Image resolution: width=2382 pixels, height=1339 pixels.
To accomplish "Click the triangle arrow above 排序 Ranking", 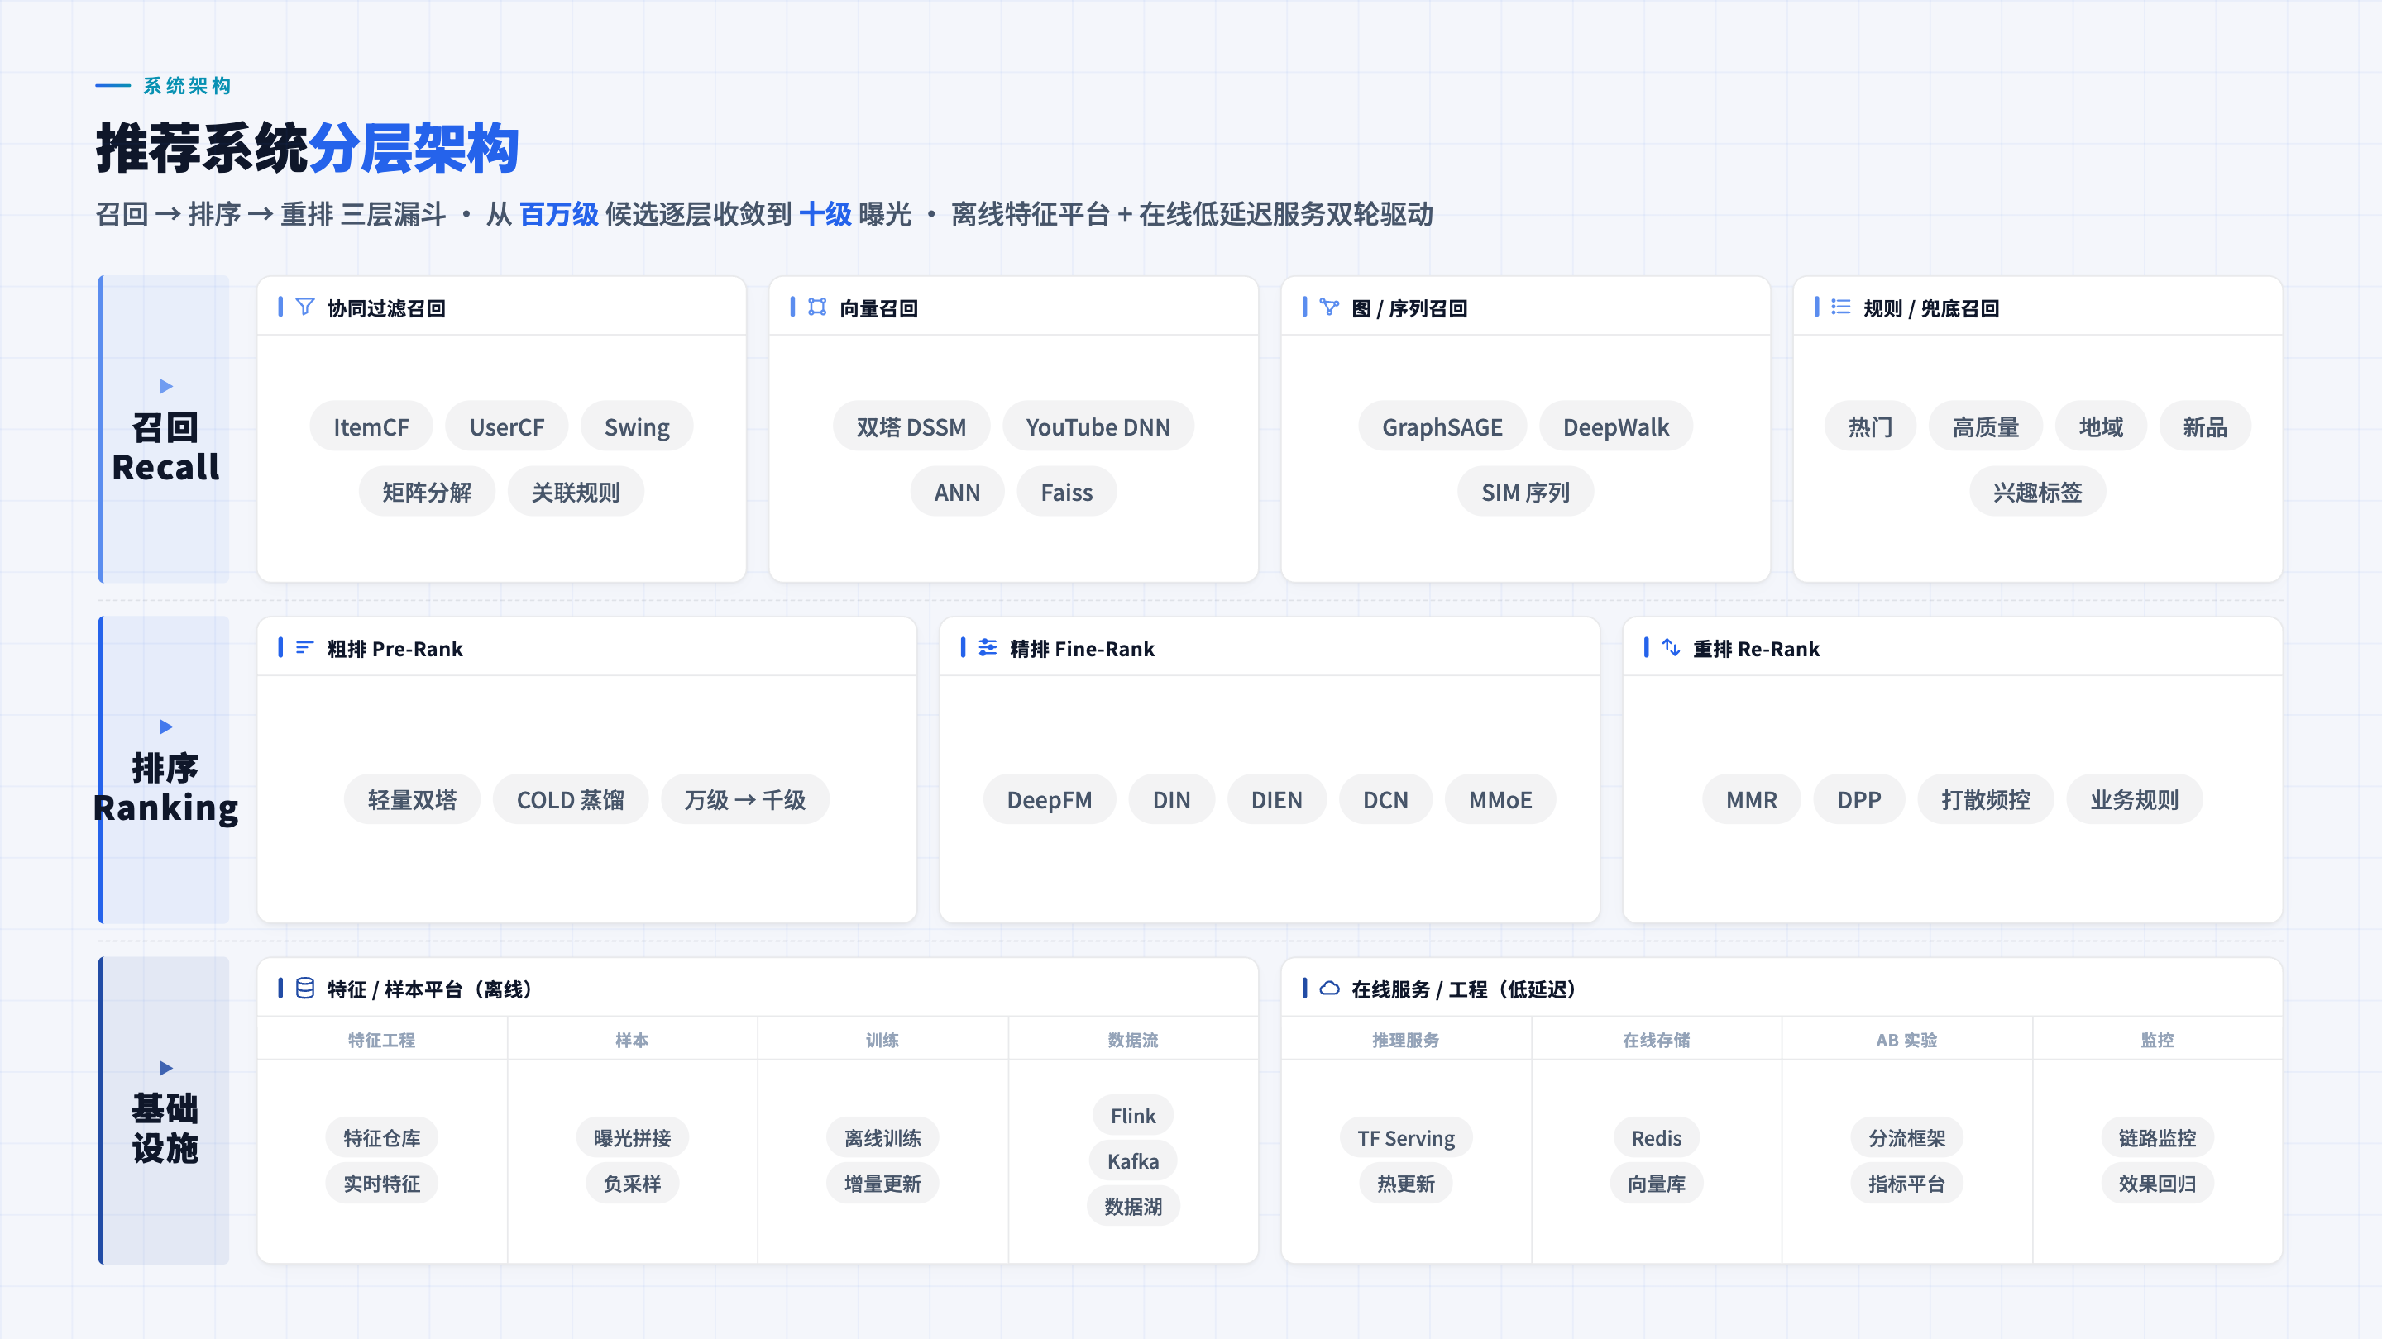I will [x=166, y=727].
